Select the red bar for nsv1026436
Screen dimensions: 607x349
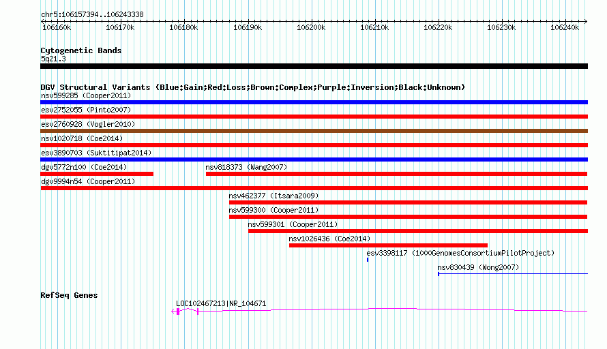(x=388, y=245)
